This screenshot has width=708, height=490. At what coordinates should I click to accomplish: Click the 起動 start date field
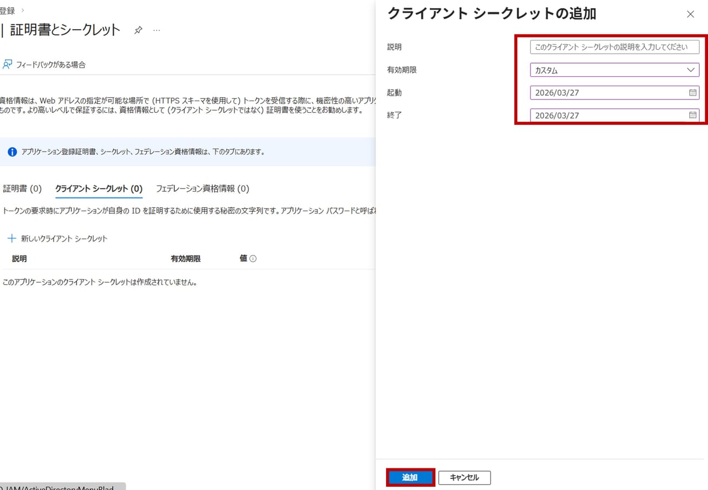(x=608, y=92)
